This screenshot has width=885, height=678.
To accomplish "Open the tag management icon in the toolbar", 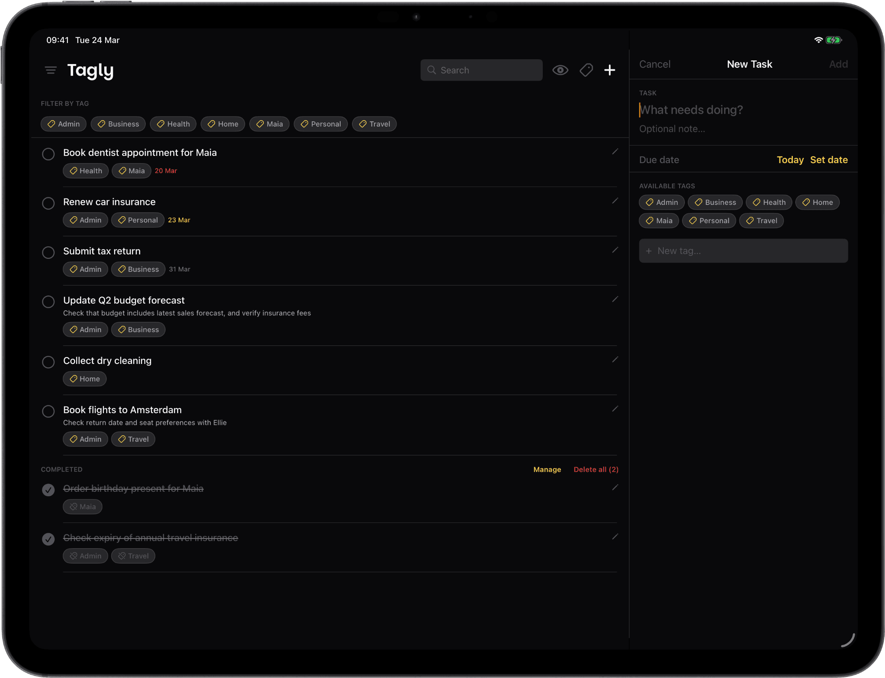I will (586, 70).
